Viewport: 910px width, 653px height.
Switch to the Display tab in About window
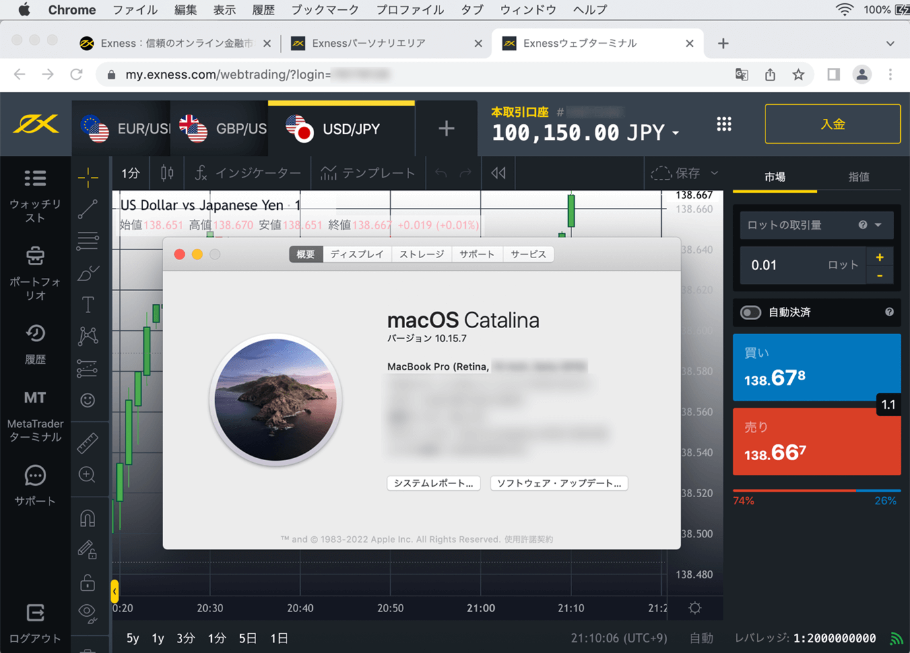[357, 254]
